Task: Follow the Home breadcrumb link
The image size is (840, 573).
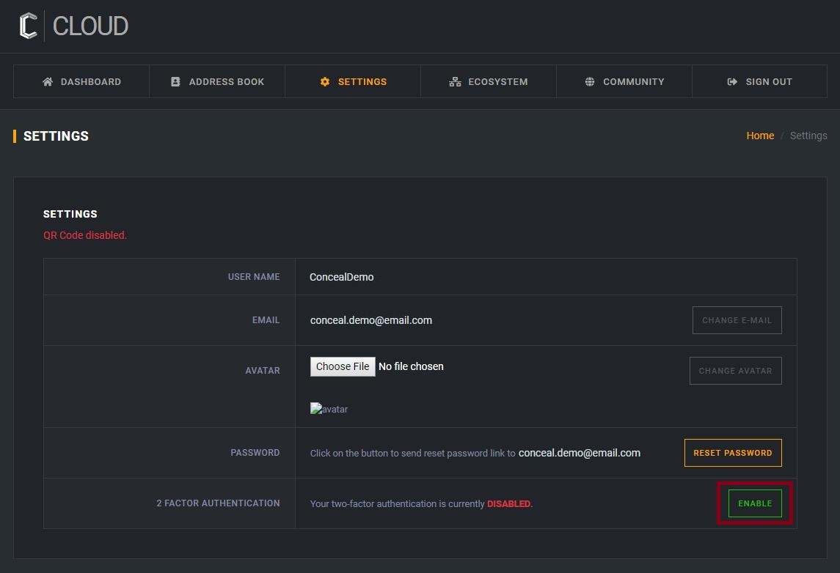Action: [x=760, y=136]
